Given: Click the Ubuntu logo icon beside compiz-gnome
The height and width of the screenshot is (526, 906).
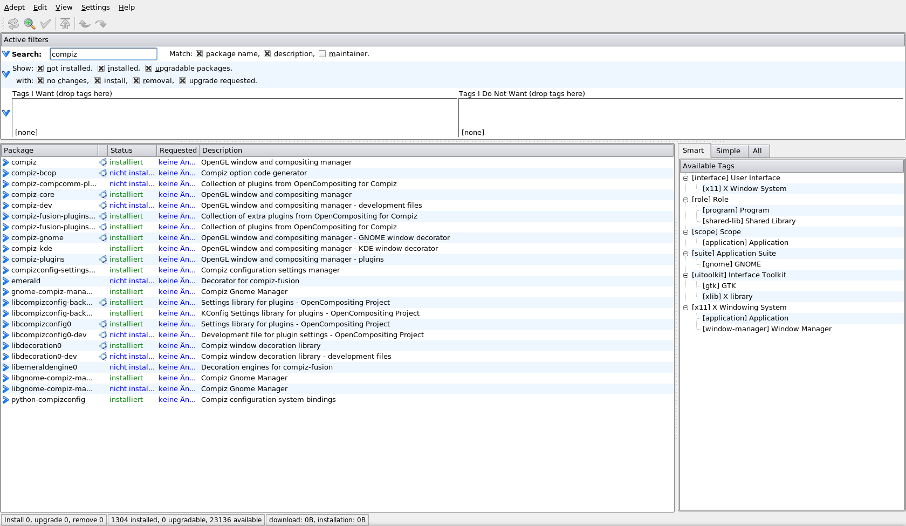Looking at the screenshot, I should coord(102,238).
